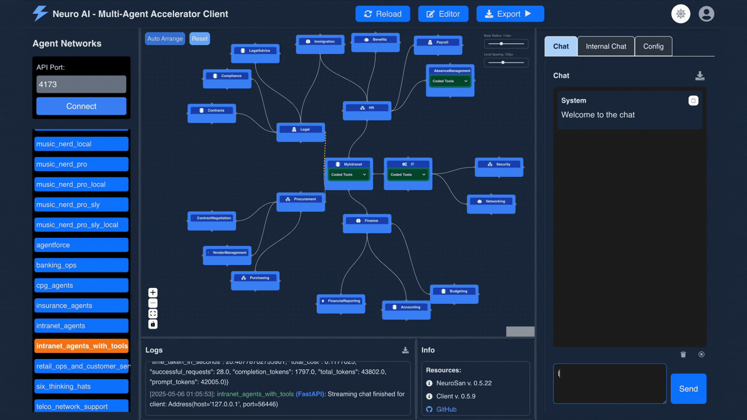
Task: Click the zoom out minus icon
Action: coord(153,303)
